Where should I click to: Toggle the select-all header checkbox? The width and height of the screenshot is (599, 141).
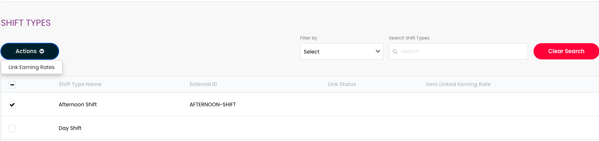[12, 85]
